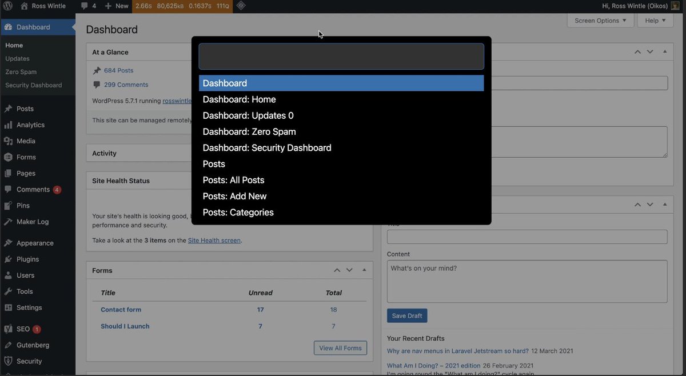Open Pins sidebar icon
This screenshot has height=376, width=686.
tap(8, 205)
